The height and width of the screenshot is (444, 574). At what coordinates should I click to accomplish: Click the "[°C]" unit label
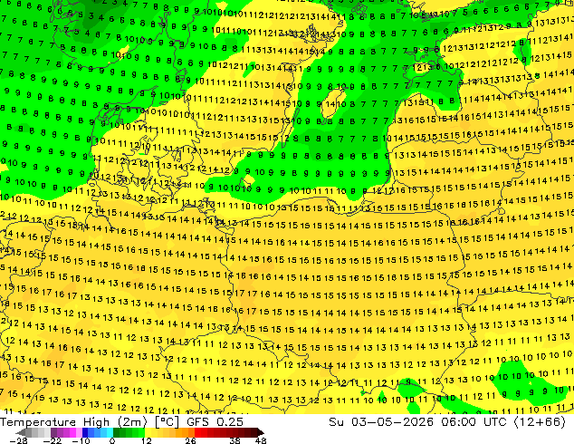tap(167, 422)
